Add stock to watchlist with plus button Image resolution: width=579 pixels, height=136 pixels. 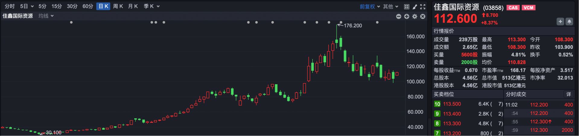tap(560, 21)
